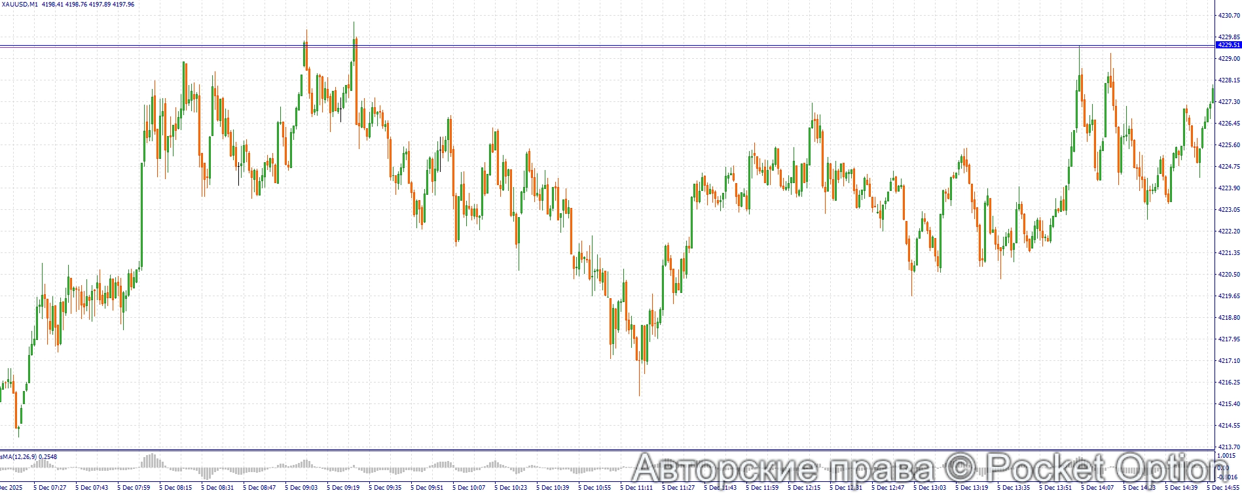Viewport: 1242px width, 495px height.
Task: Select the 5 Dec 07:27 time label
Action: tap(50, 488)
